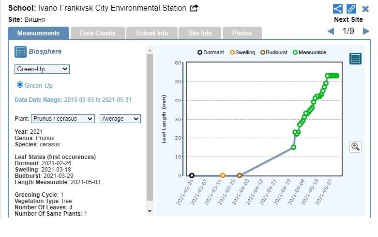Switch to the Data Counts tab
This screenshot has height=237, width=378.
pos(98,33)
